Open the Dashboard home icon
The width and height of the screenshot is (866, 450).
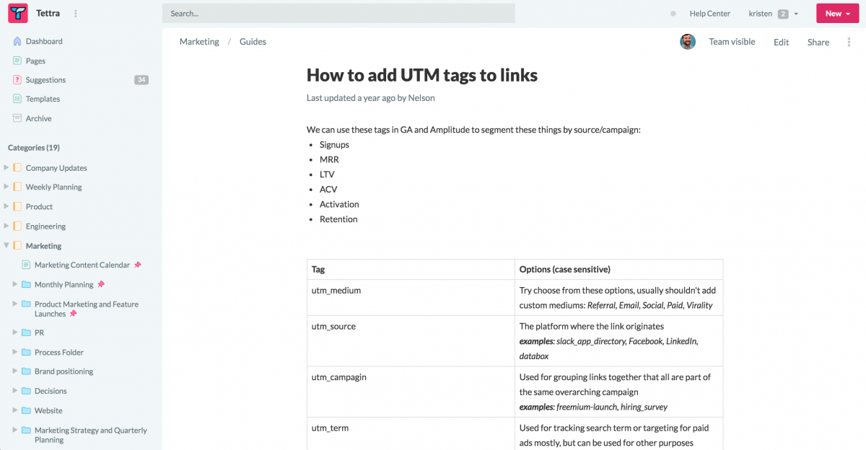tap(17, 41)
